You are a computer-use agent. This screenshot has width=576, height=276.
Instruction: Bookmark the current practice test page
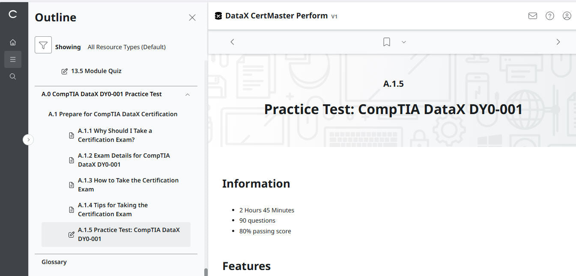(386, 41)
